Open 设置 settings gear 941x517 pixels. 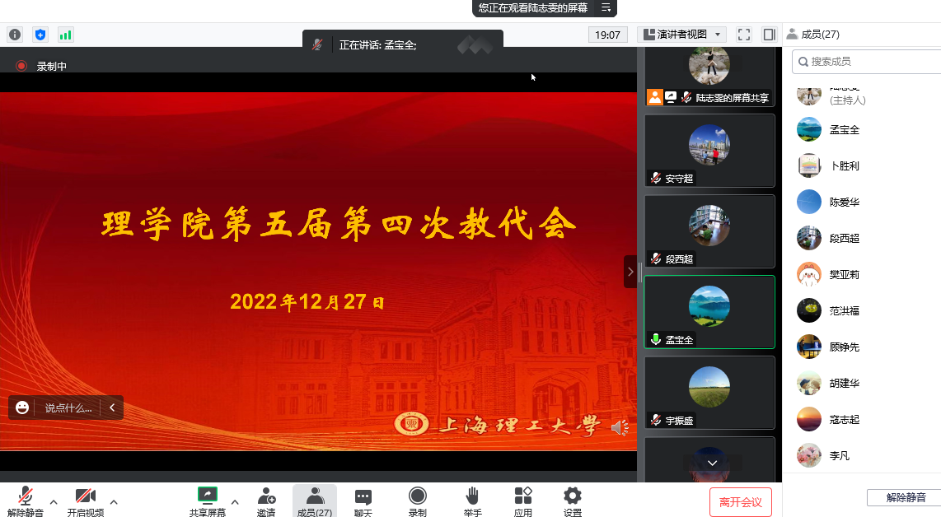click(573, 501)
